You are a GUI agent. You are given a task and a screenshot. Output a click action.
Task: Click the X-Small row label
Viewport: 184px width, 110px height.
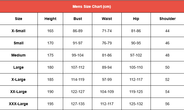(x=19, y=31)
